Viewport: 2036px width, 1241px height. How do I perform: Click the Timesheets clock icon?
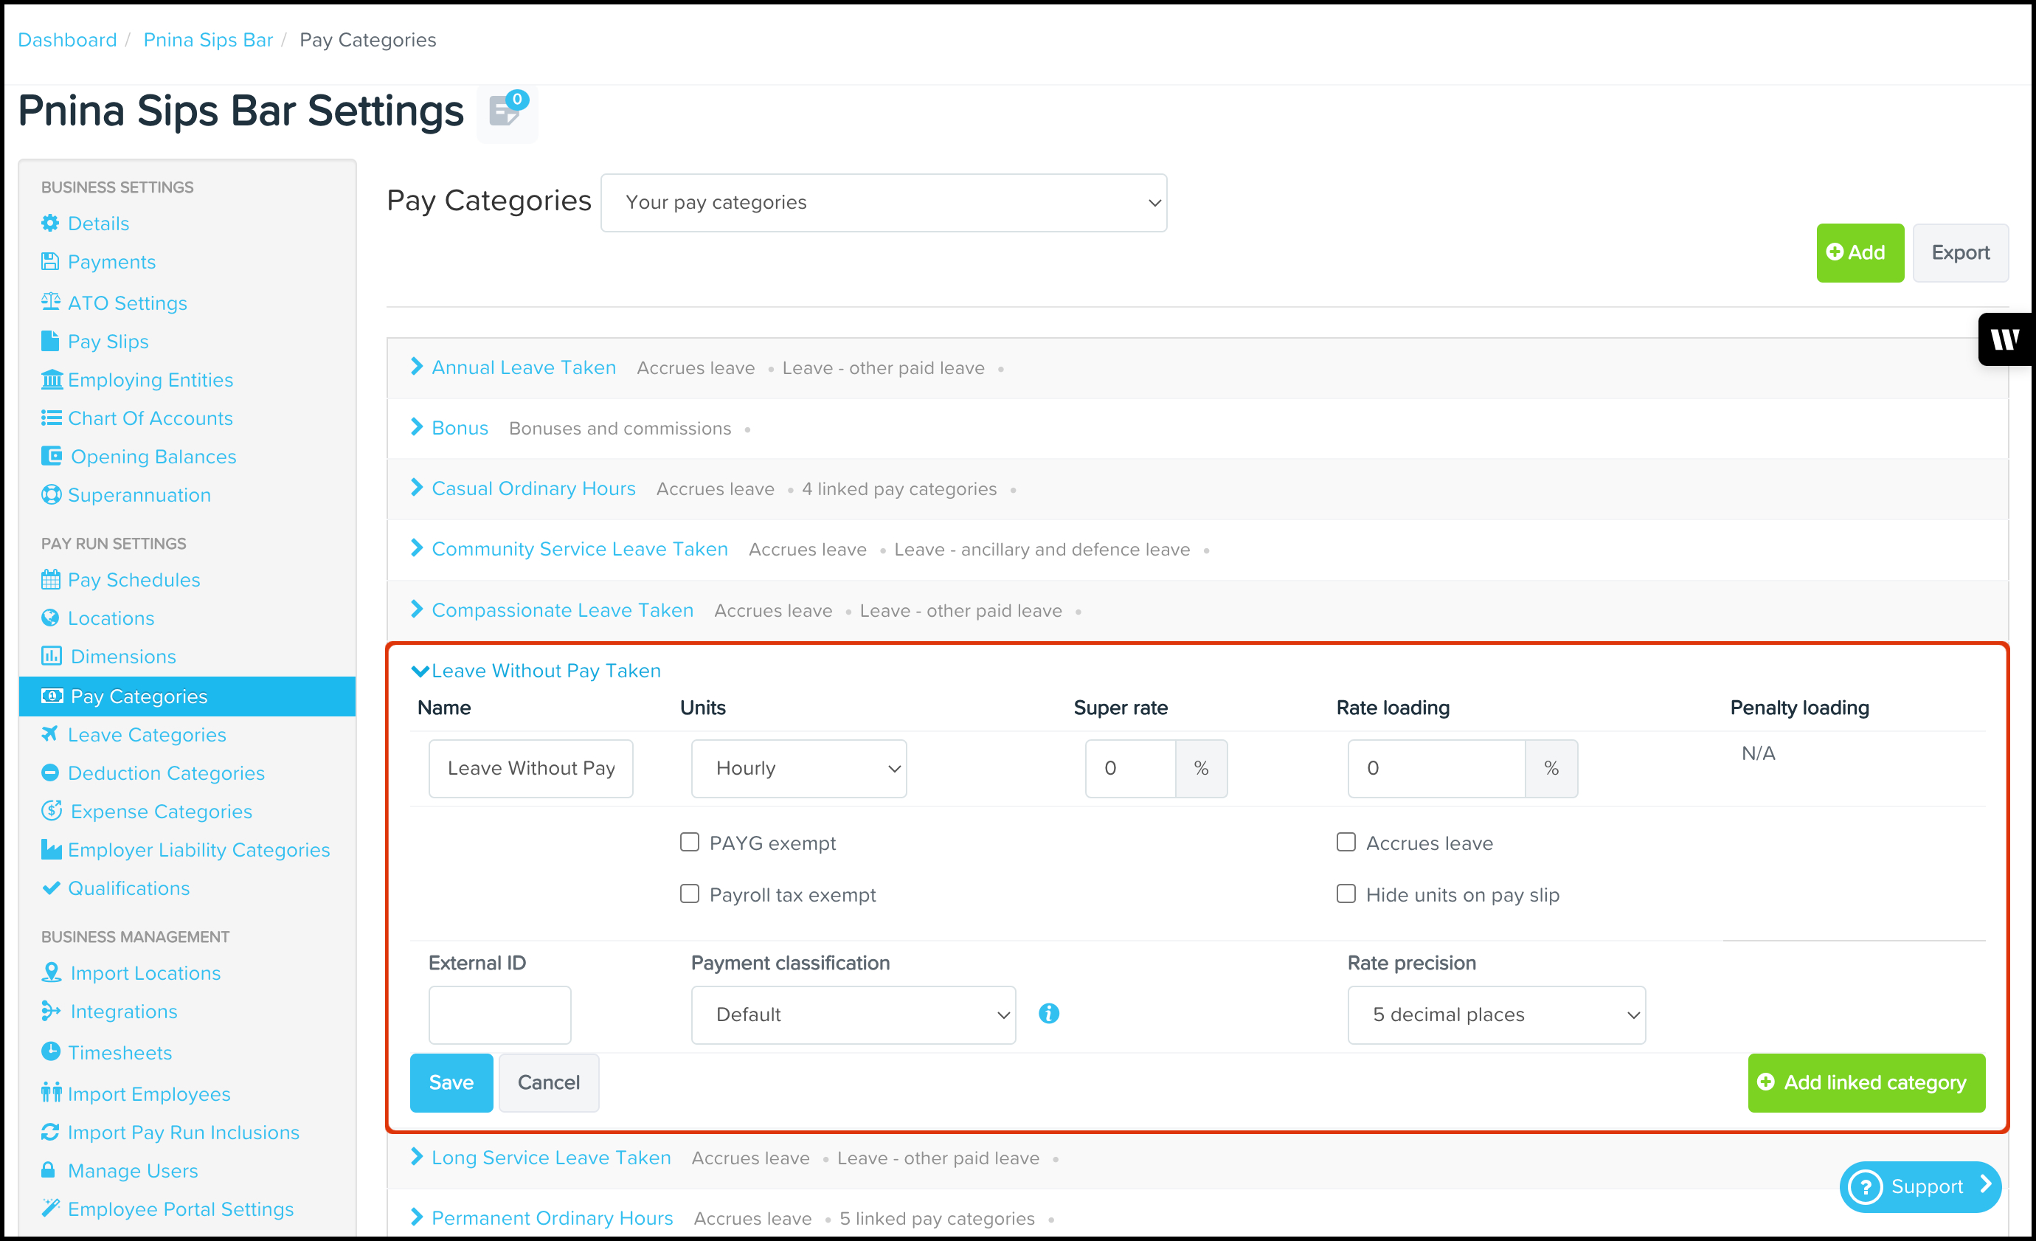click(x=50, y=1052)
